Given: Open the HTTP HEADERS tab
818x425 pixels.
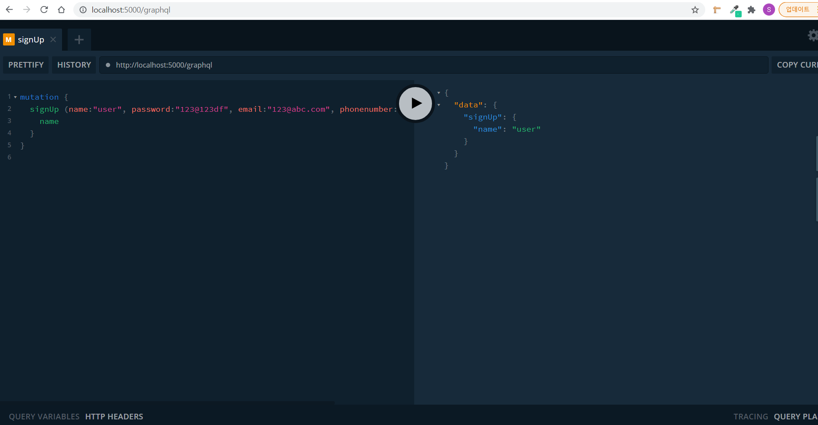Looking at the screenshot, I should pyautogui.click(x=114, y=416).
